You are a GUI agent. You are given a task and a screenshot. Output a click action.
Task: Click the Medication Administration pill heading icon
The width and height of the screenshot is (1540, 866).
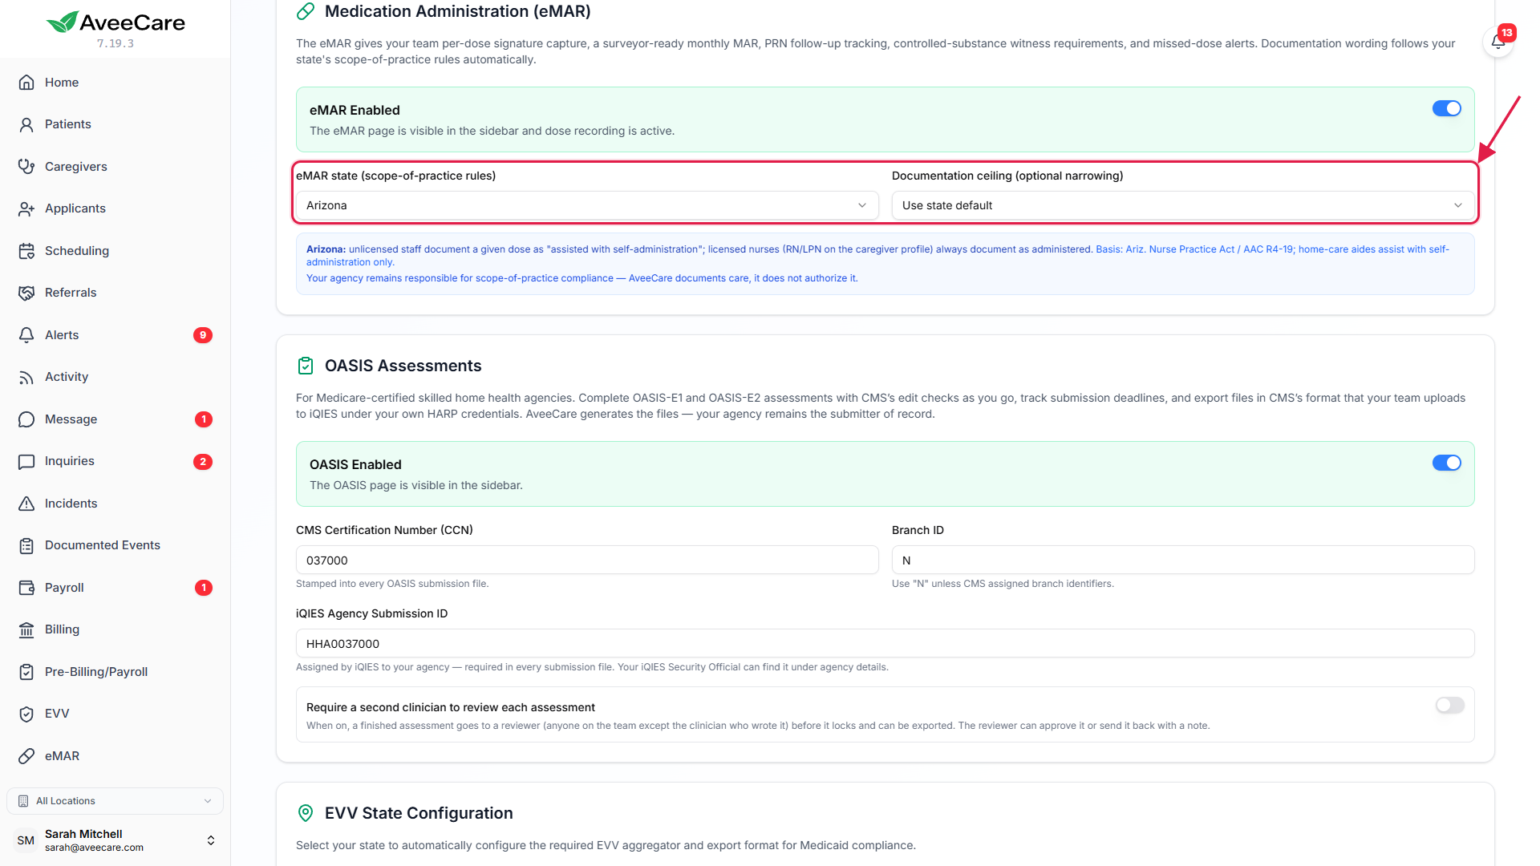pos(306,11)
